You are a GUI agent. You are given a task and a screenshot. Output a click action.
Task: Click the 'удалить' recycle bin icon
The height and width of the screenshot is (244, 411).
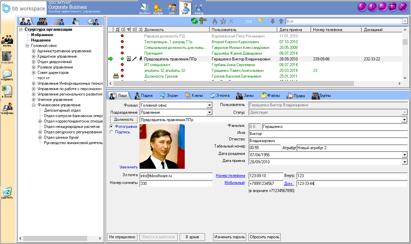[x=7, y=192]
